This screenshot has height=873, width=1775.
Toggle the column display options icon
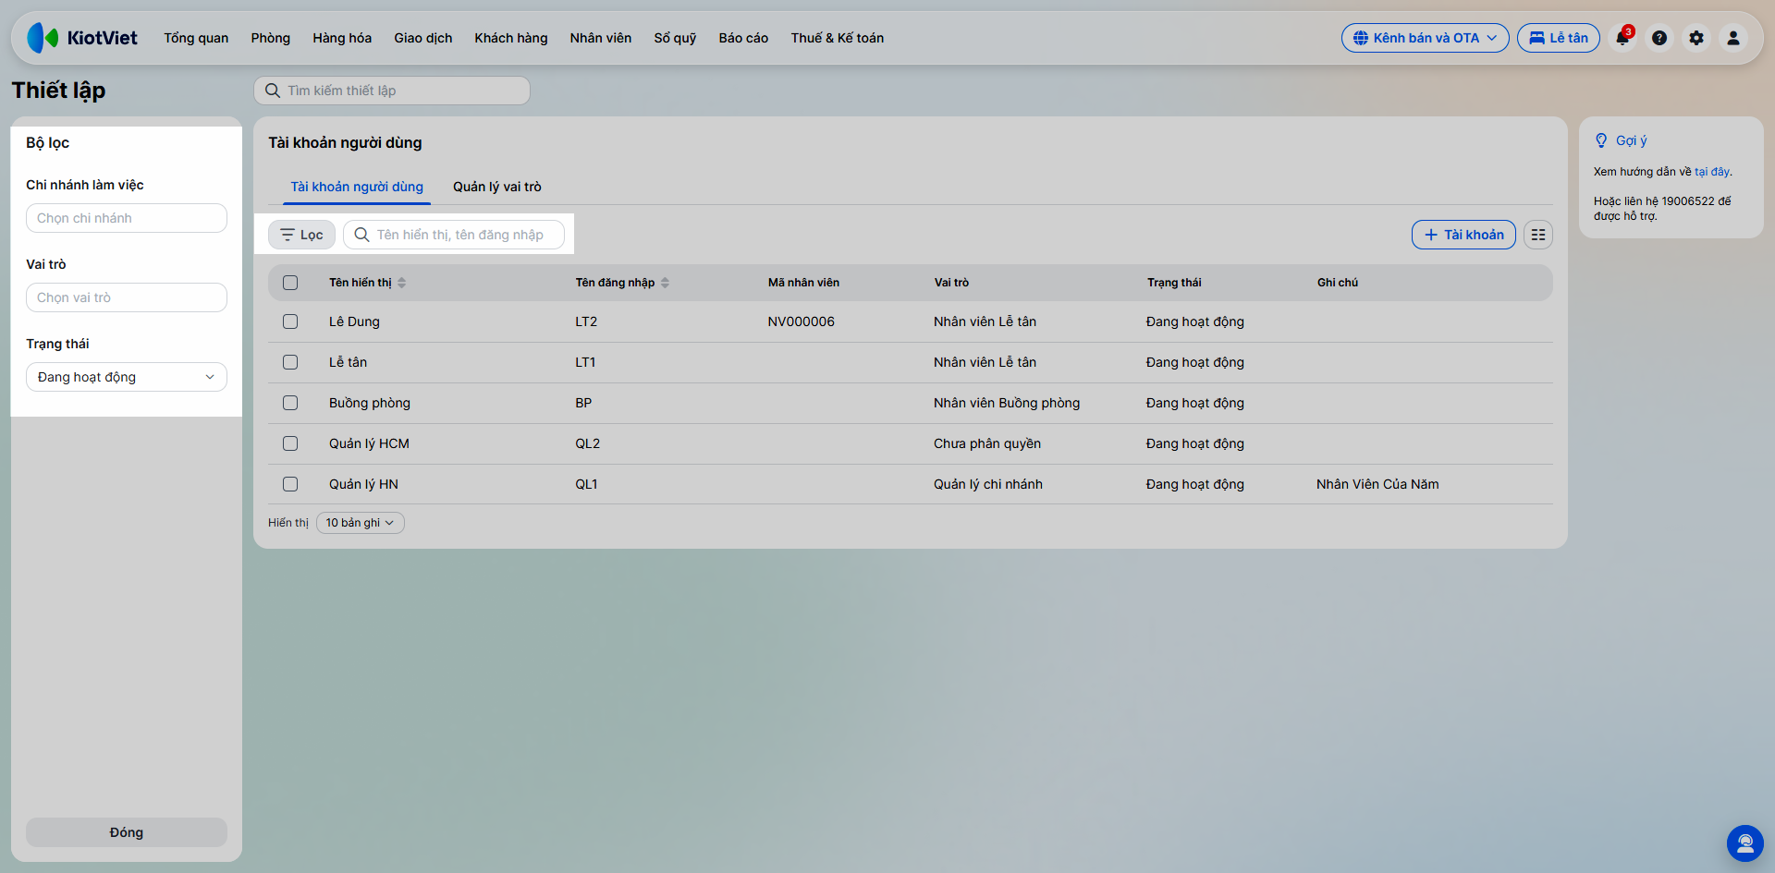[1538, 235]
